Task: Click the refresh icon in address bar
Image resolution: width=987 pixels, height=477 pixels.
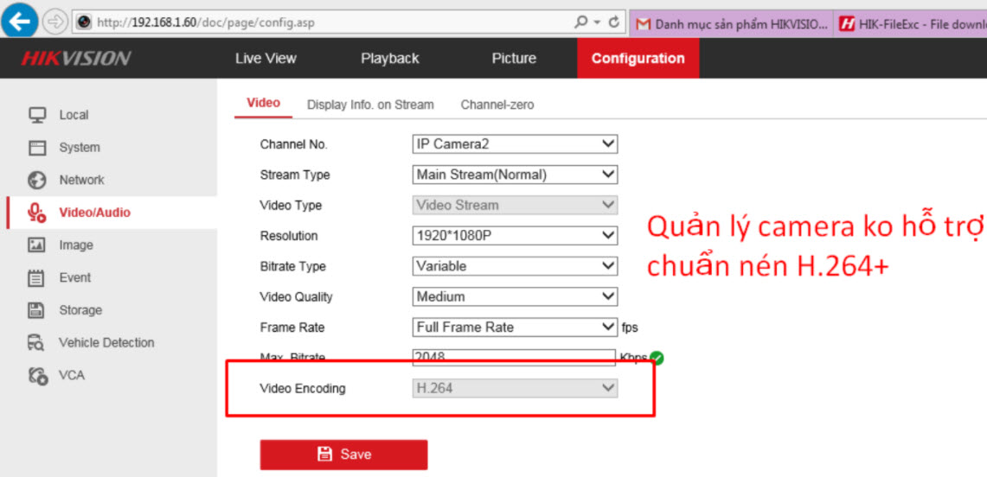Action: tap(613, 22)
